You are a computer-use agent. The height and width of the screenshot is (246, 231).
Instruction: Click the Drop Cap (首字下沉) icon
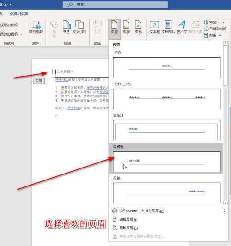[x=195, y=29]
